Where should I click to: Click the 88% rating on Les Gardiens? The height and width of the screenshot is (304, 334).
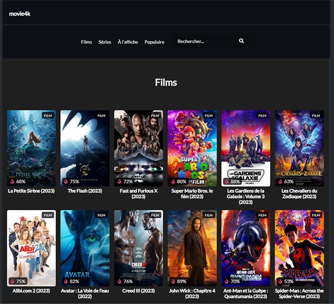click(235, 181)
